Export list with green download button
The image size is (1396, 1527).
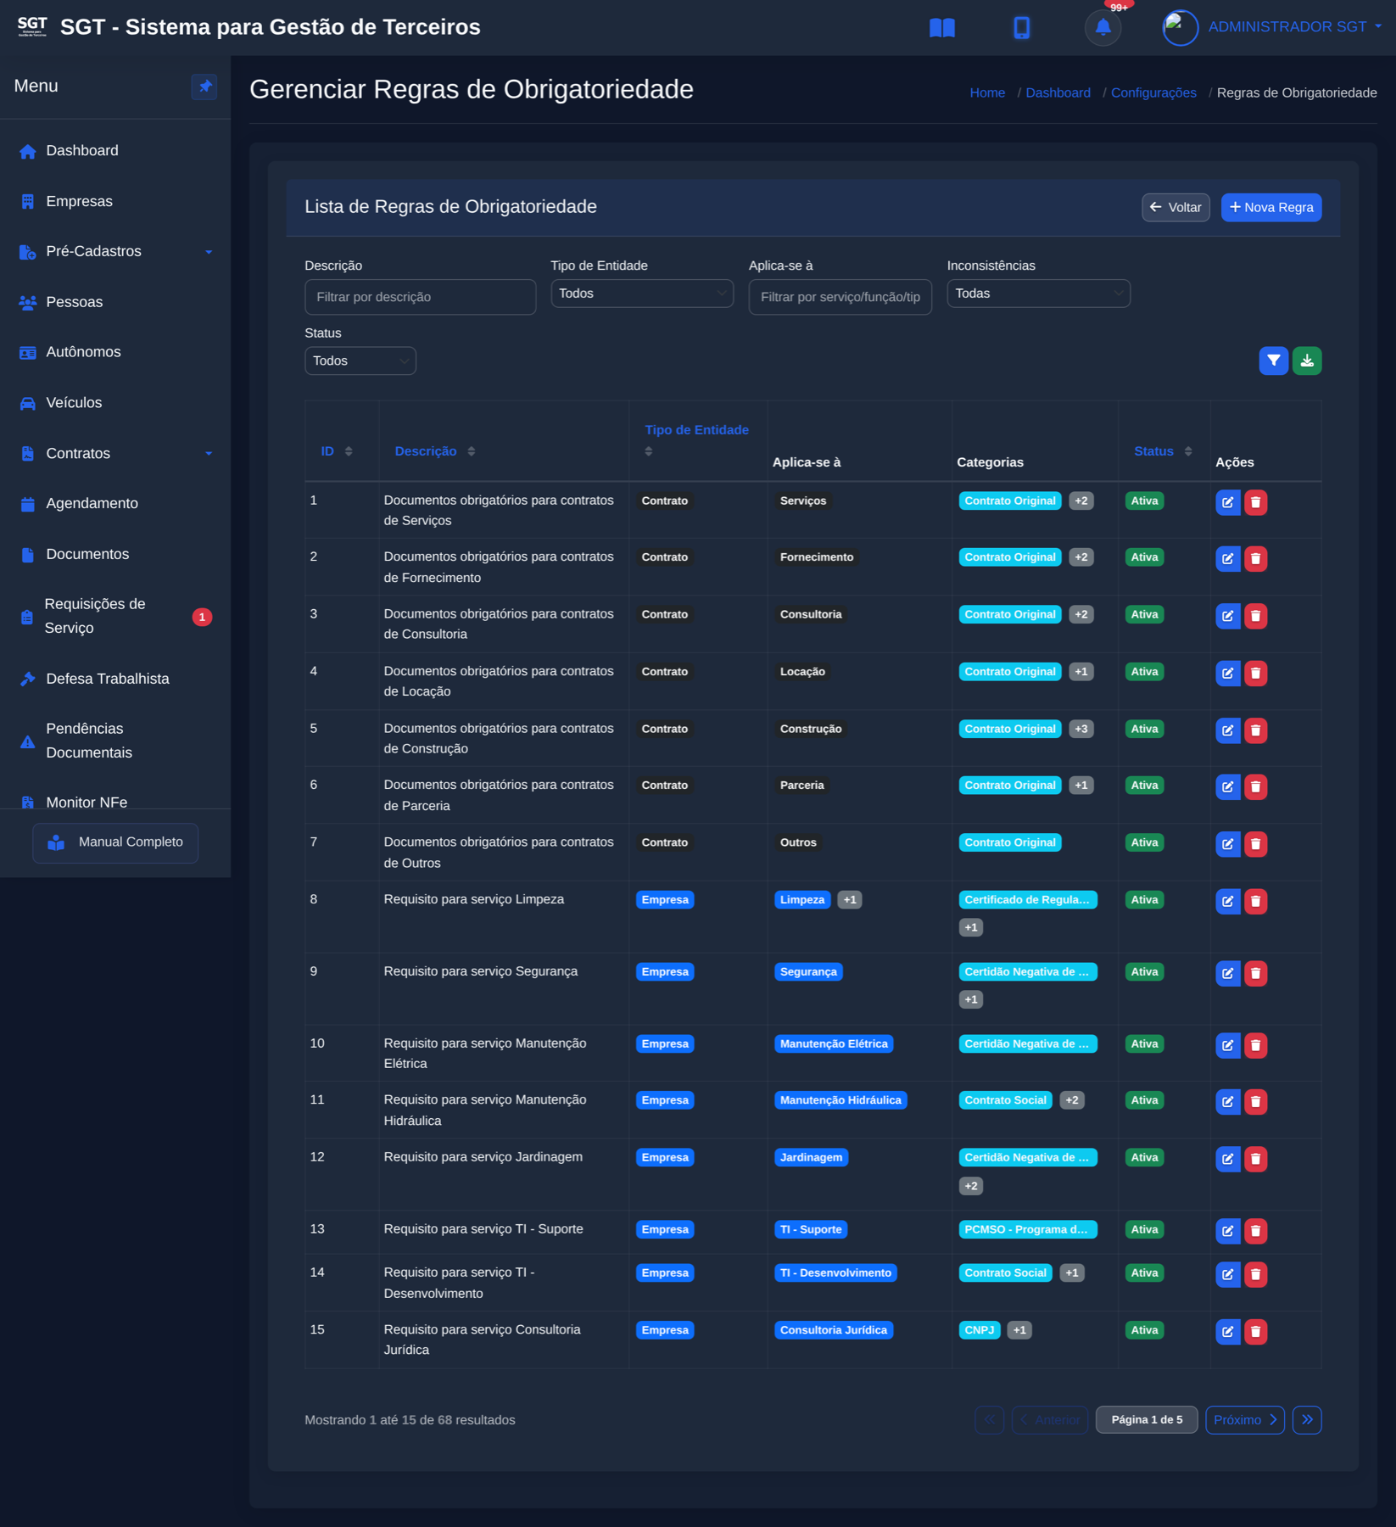(x=1307, y=361)
